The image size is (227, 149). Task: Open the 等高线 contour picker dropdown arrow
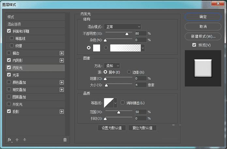[115, 103]
